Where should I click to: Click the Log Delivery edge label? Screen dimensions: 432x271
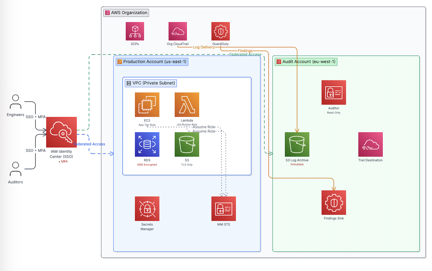[x=204, y=47]
